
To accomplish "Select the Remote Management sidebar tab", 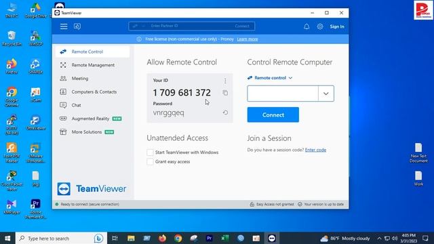I will pyautogui.click(x=92, y=65).
